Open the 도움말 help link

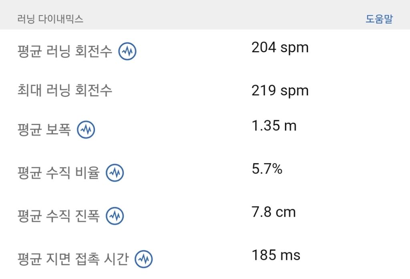point(379,19)
